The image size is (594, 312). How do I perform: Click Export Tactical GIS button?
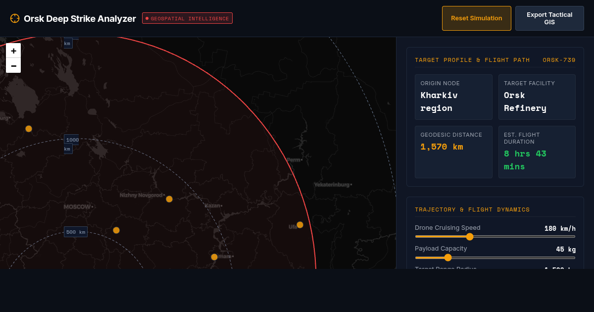[549, 18]
